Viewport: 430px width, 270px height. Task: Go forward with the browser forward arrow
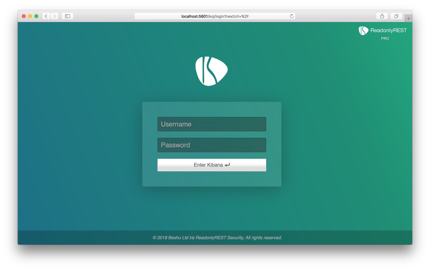[54, 16]
